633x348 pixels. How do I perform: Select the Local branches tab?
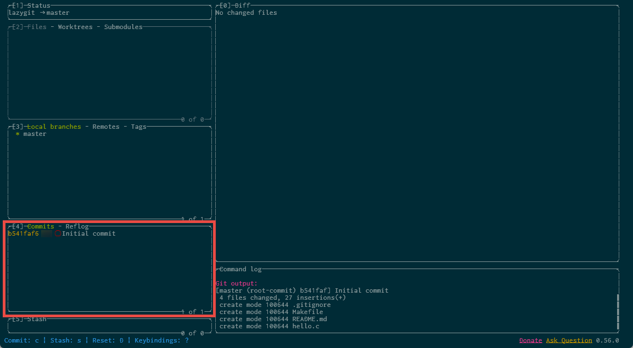point(54,127)
